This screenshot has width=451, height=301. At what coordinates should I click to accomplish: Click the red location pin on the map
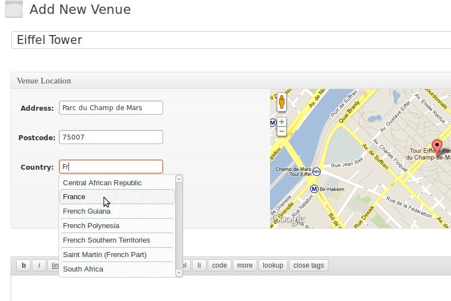(x=437, y=149)
